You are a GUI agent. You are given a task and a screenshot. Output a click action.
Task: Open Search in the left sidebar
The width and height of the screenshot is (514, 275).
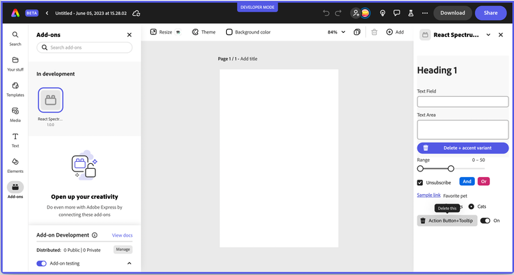15,38
